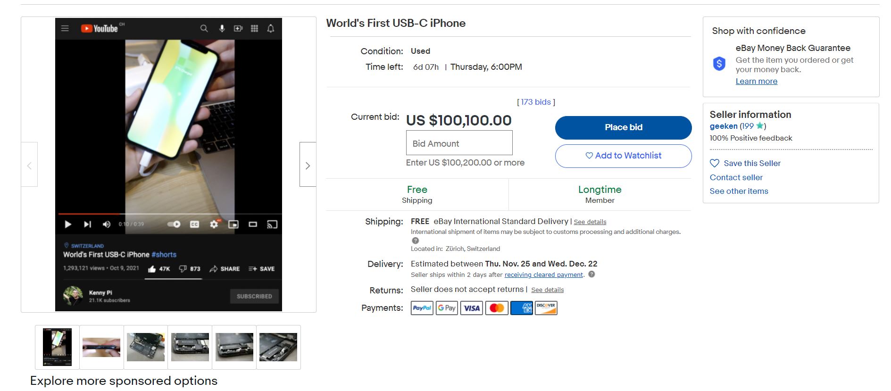
Task: Click Contact seller link
Action: pyautogui.click(x=736, y=177)
